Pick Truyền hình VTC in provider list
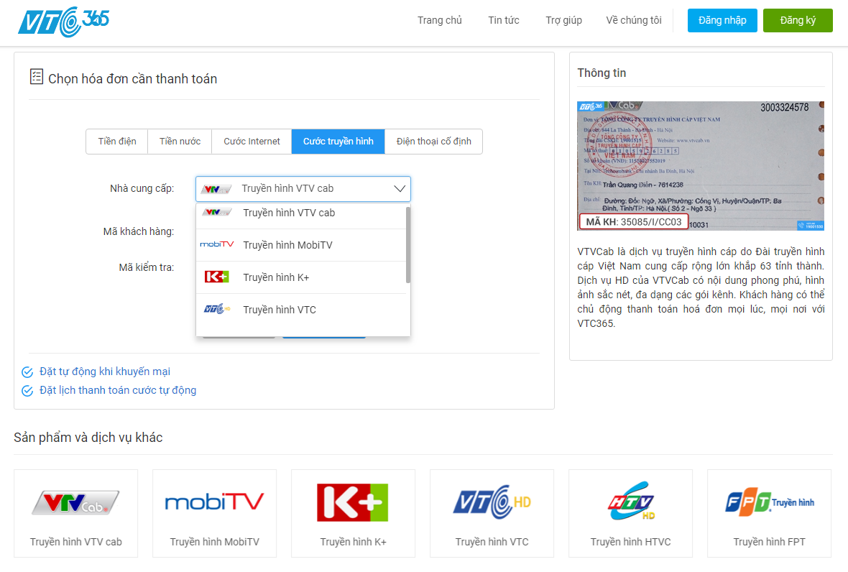Viewport: 848px width, 572px height. pyautogui.click(x=280, y=310)
